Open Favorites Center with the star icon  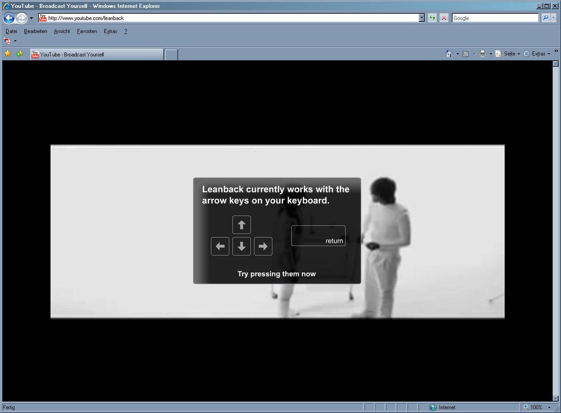(x=7, y=54)
